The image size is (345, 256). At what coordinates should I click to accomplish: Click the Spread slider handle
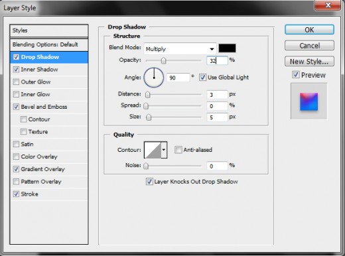146,106
